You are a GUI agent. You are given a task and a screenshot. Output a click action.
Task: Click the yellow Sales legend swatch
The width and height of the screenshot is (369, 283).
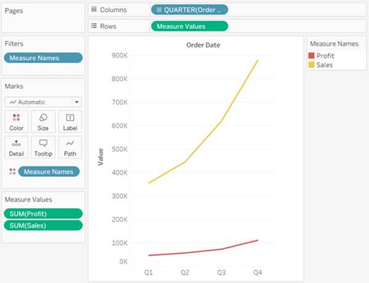[312, 65]
